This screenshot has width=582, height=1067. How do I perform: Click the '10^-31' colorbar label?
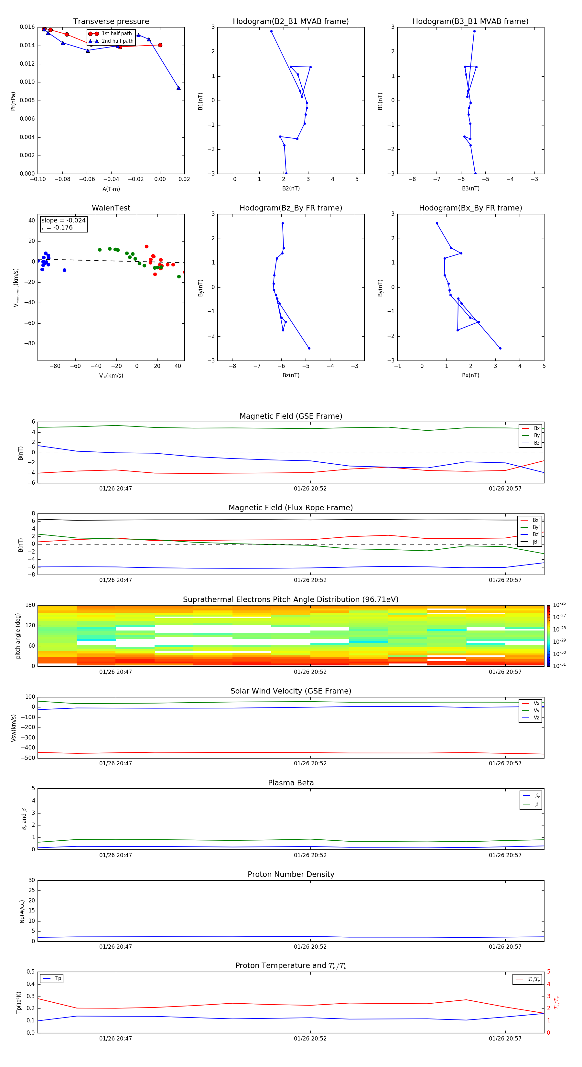click(x=559, y=666)
